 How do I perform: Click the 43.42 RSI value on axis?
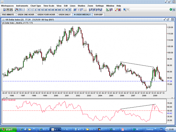click(x=170, y=113)
